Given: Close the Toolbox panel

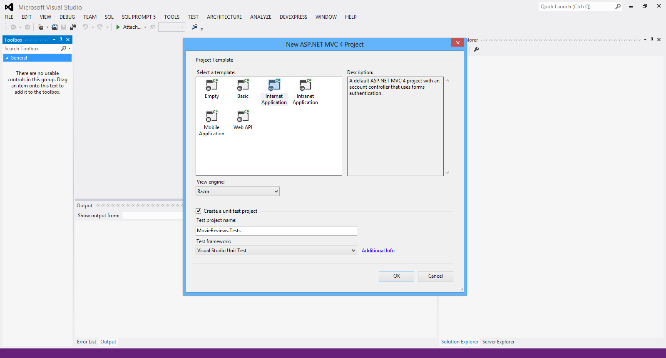Looking at the screenshot, I should coord(68,40).
